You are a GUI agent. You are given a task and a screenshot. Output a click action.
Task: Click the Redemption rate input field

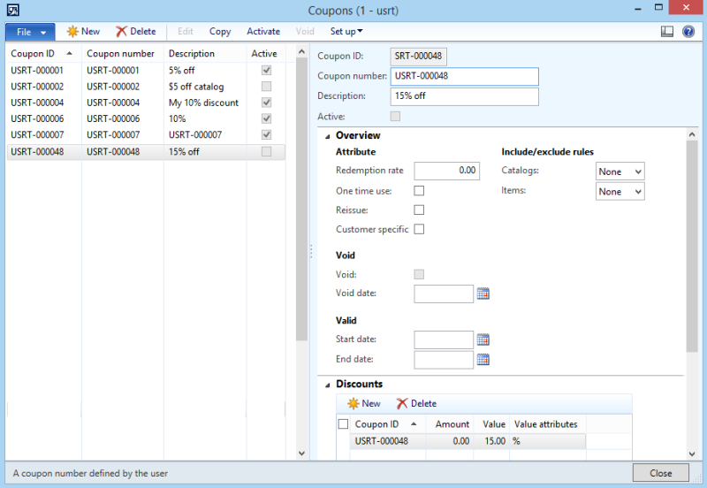[446, 171]
